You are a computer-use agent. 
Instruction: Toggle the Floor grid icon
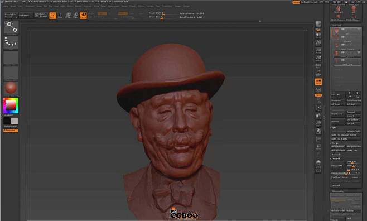click(x=318, y=74)
